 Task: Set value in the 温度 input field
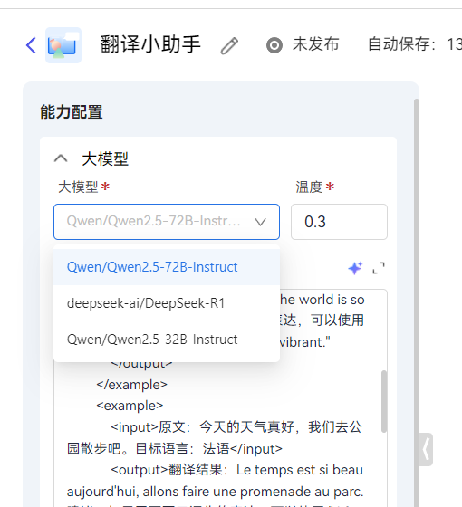[x=339, y=222]
